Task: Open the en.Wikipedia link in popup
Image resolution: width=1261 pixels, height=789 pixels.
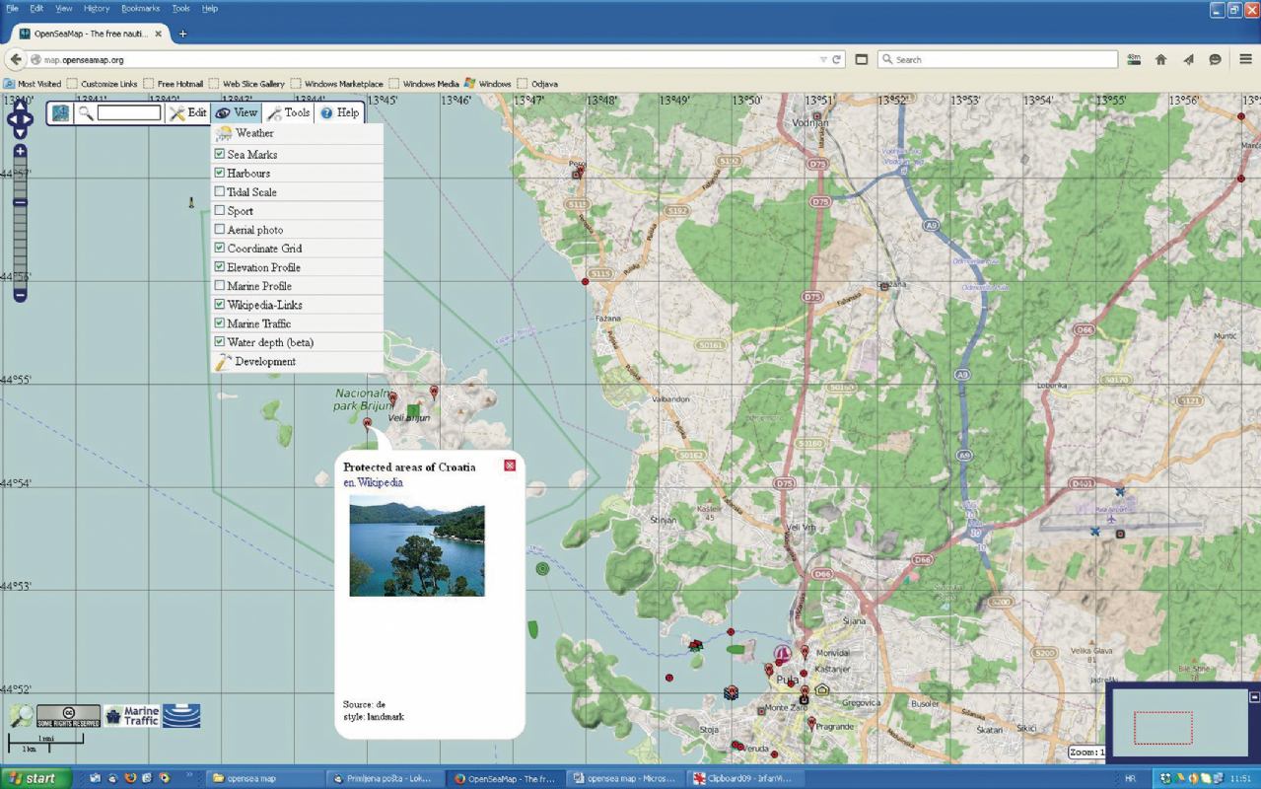Action: click(x=373, y=483)
